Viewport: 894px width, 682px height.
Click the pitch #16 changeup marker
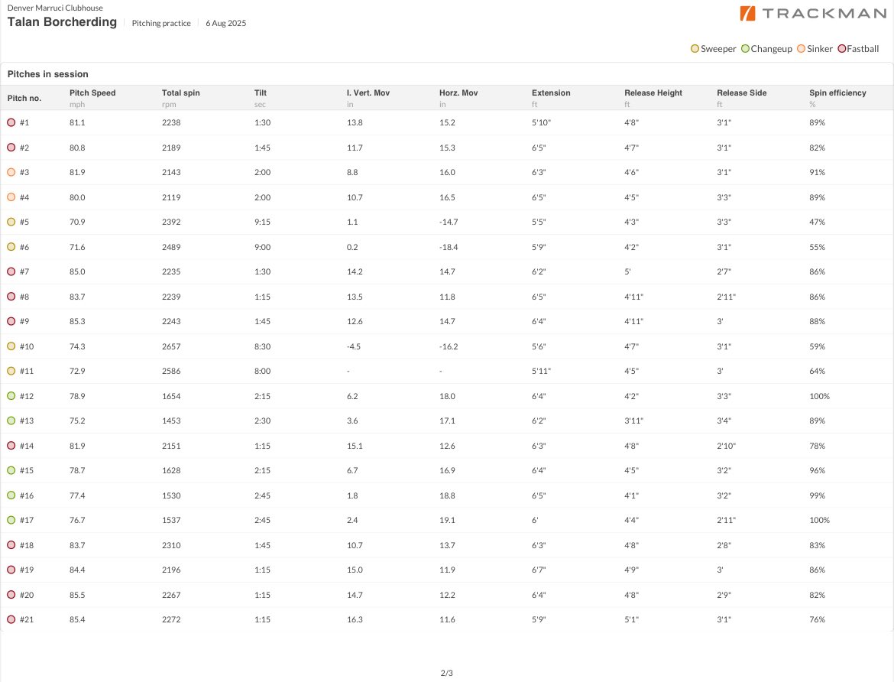pyautogui.click(x=11, y=495)
